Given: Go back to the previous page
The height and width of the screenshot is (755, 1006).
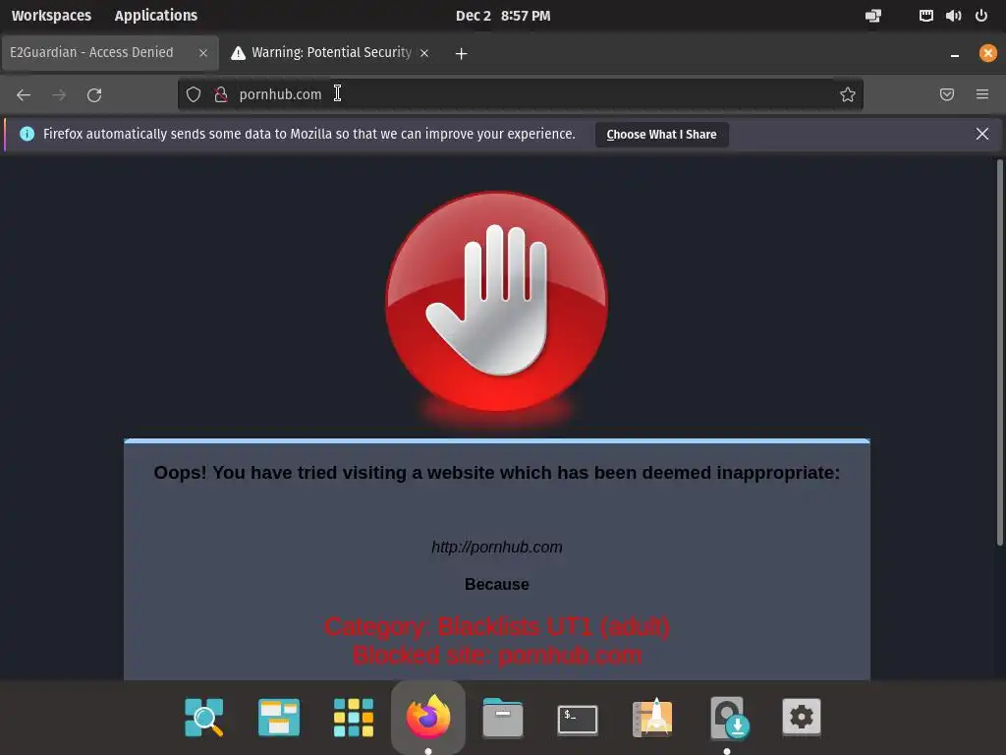Looking at the screenshot, I should (24, 95).
